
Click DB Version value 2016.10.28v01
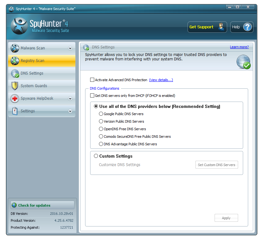(x=62, y=214)
